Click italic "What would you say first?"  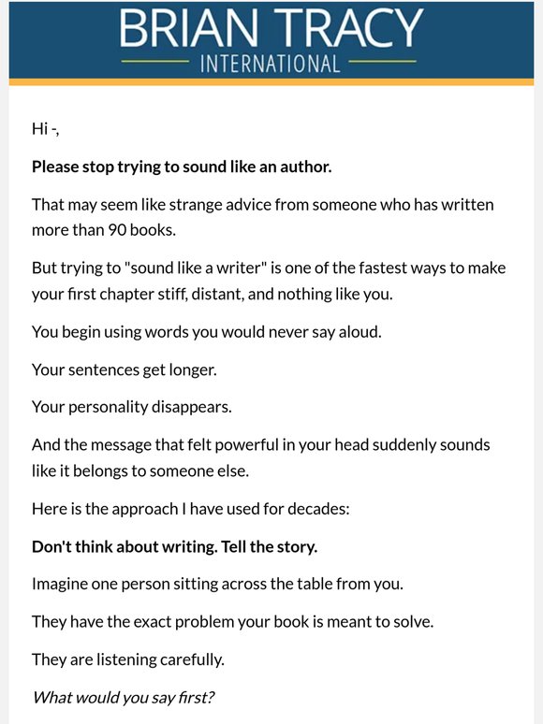[x=124, y=697]
